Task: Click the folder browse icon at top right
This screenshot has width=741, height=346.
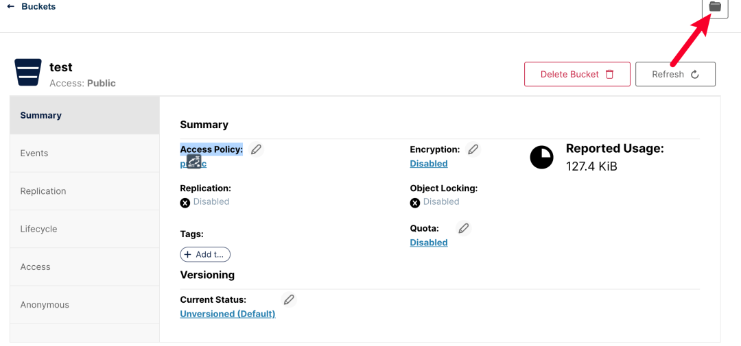Action: pos(715,7)
